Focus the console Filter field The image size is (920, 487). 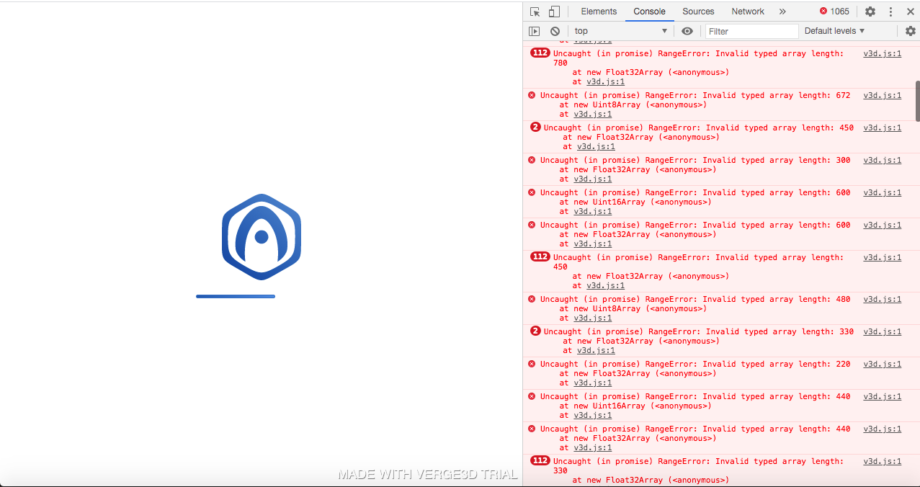pos(751,31)
